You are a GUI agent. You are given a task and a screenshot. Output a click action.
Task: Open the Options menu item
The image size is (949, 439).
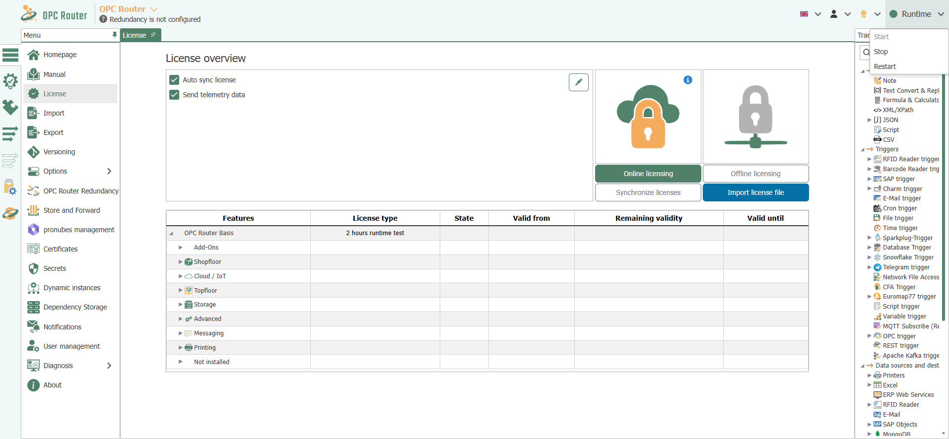(x=70, y=171)
